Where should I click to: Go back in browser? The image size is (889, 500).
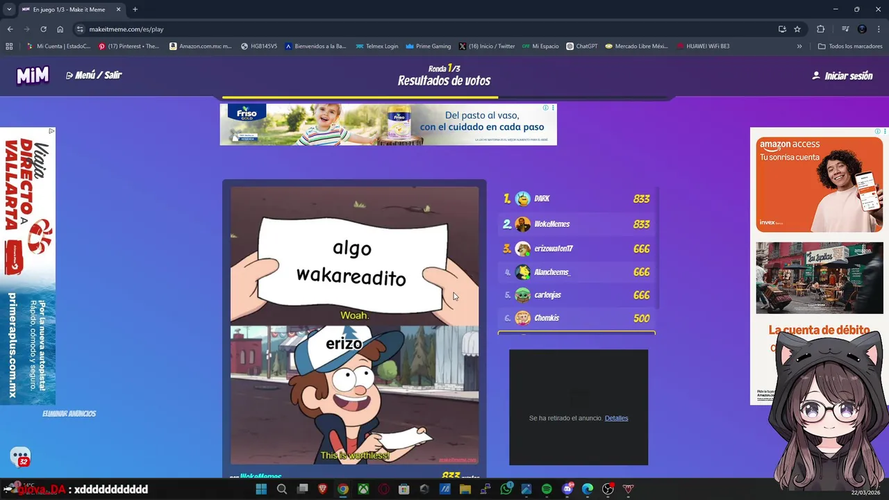coord(10,29)
